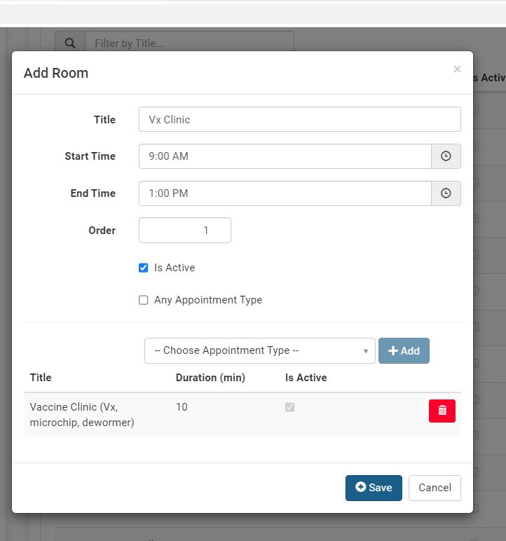Viewport: 506px width, 541px height.
Task: Cancel the Add Room dialog
Action: [435, 488]
